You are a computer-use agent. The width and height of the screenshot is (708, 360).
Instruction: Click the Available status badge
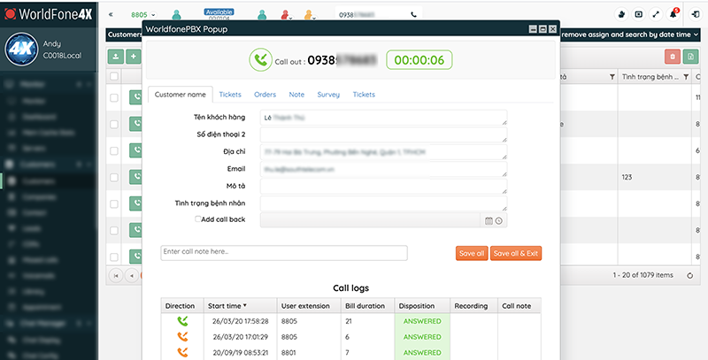219,11
